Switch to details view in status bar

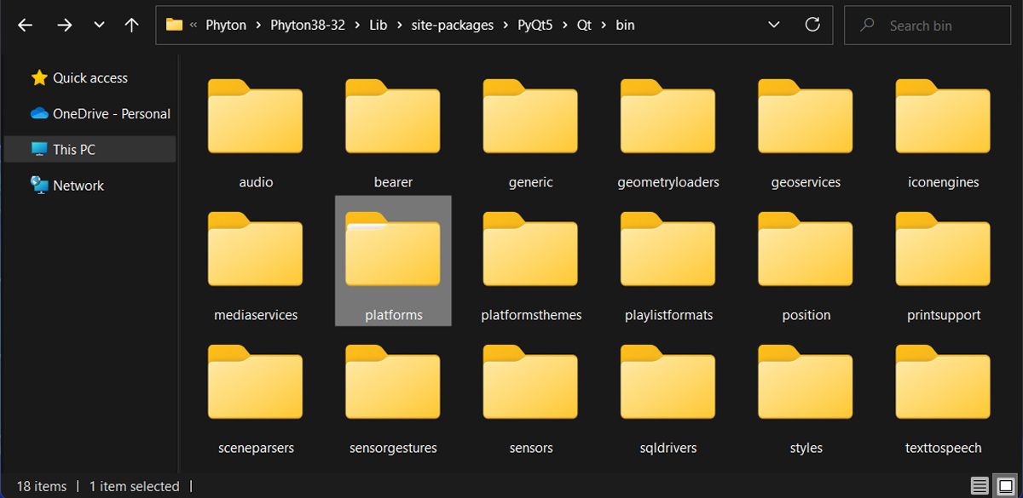click(x=980, y=486)
